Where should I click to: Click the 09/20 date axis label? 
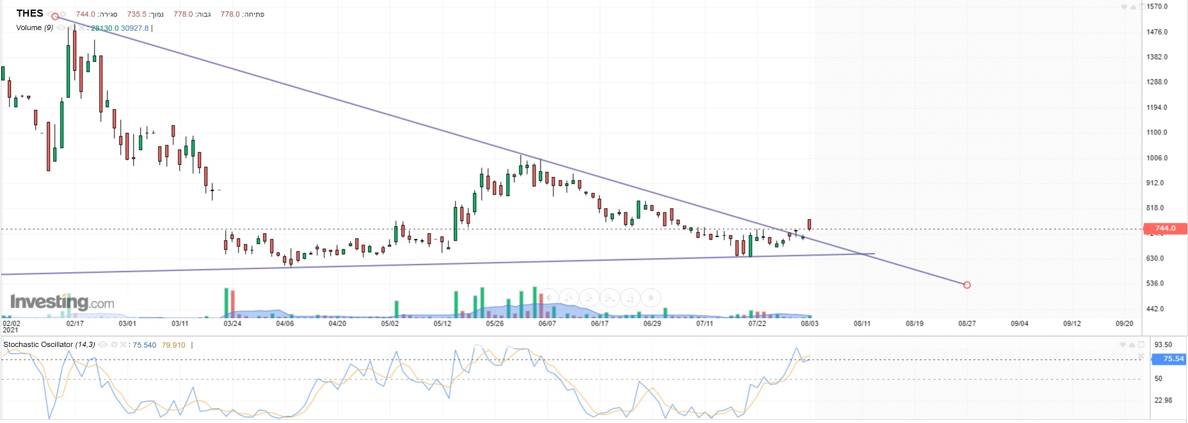[1124, 323]
